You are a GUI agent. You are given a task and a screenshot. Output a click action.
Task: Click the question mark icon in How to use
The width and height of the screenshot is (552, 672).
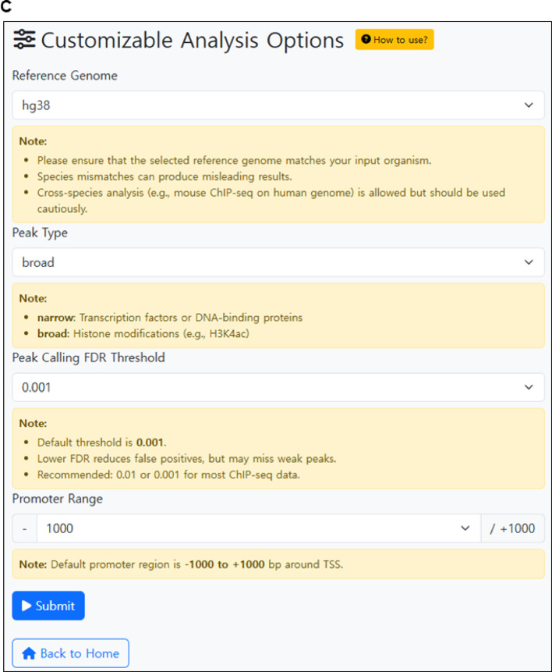(x=366, y=40)
